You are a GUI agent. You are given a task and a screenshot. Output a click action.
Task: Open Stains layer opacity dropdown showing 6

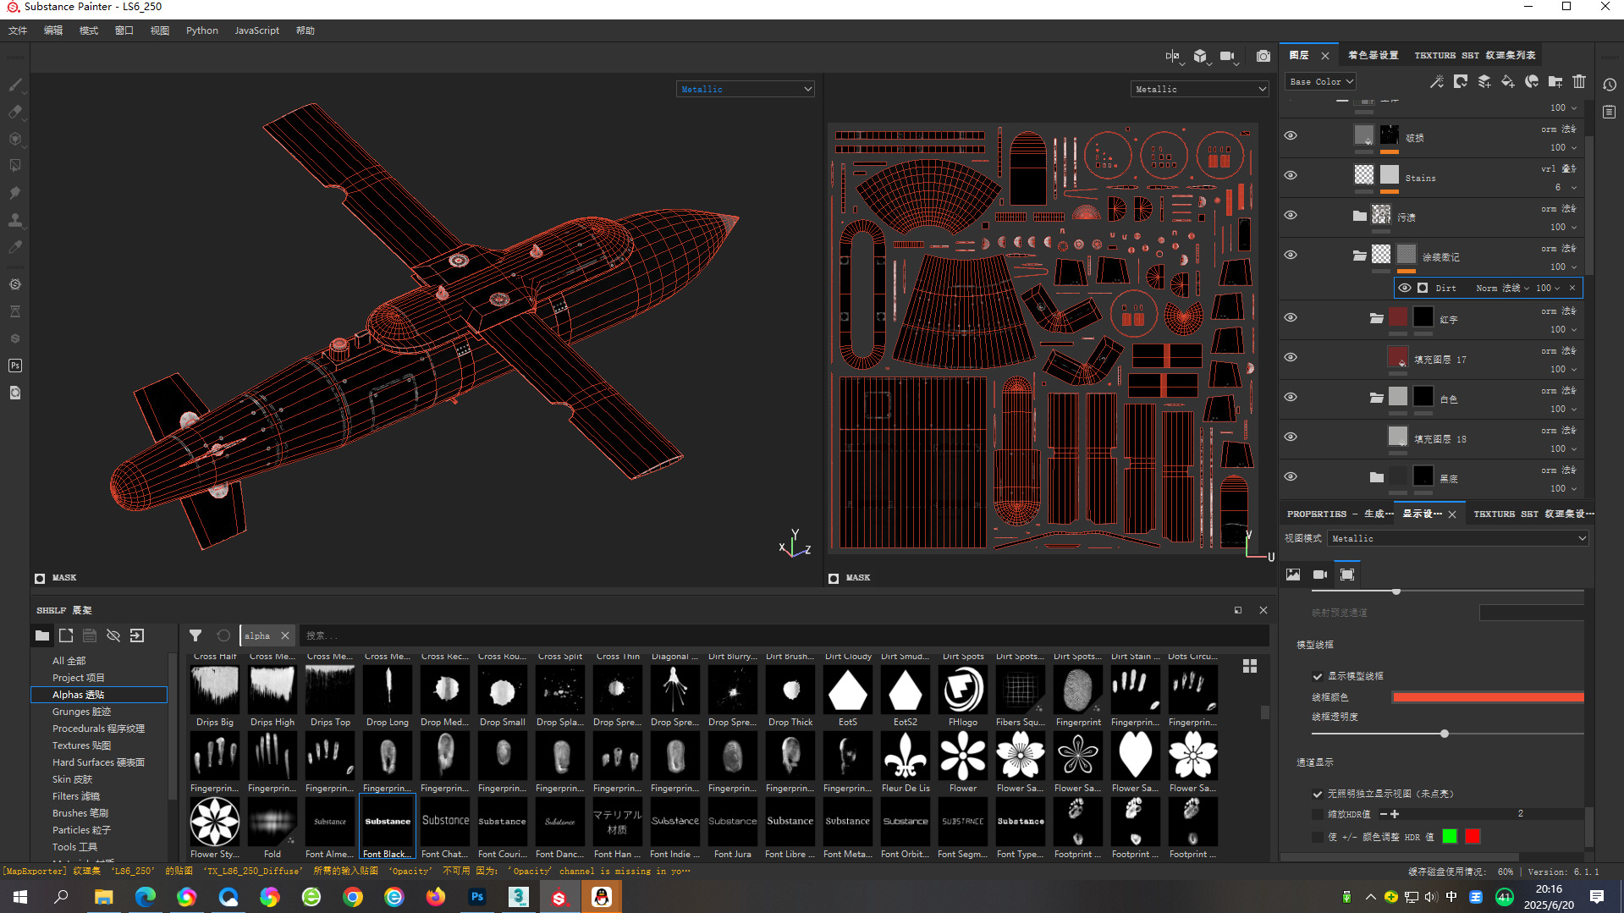click(1566, 188)
